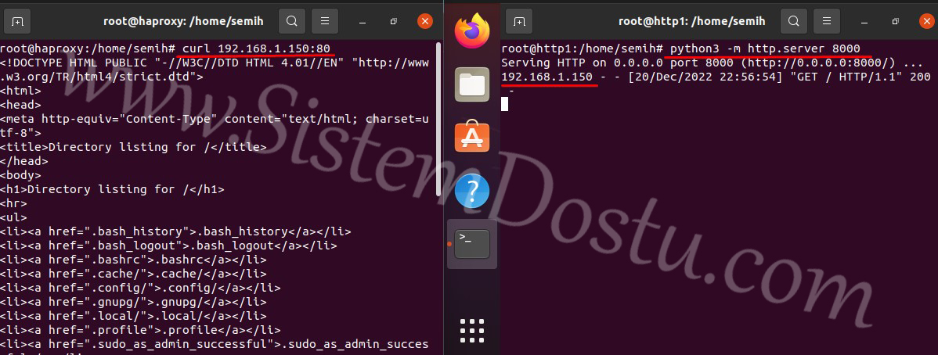Open search in haproxy terminal window

click(x=292, y=21)
